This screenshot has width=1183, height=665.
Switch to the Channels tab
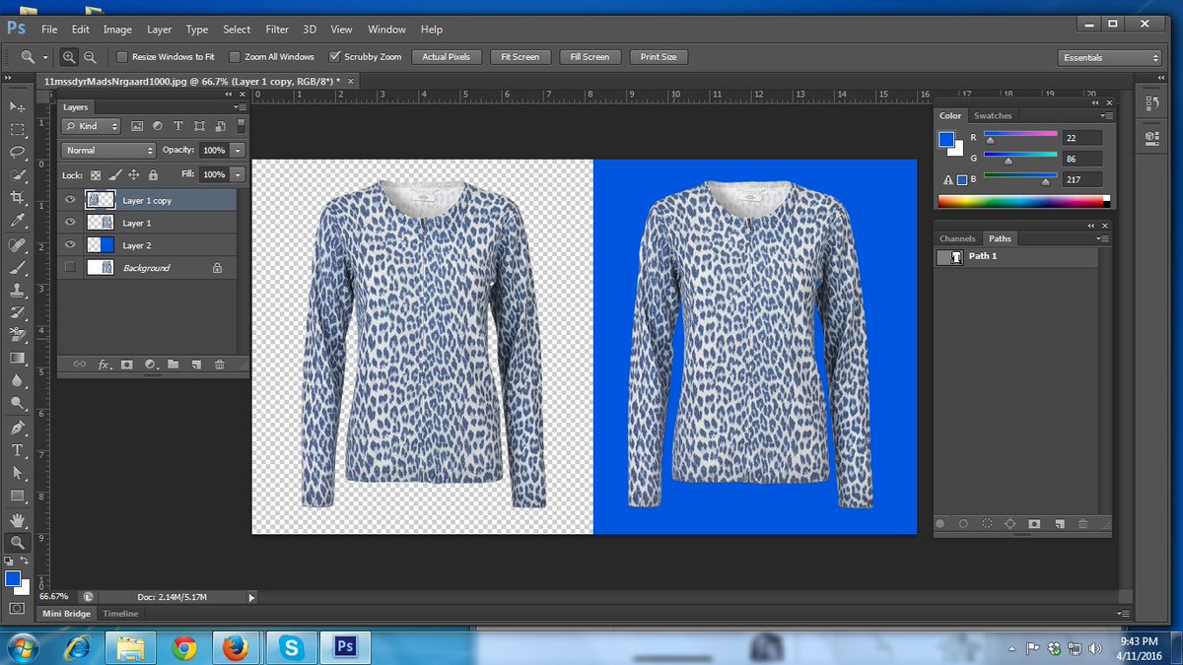point(957,238)
